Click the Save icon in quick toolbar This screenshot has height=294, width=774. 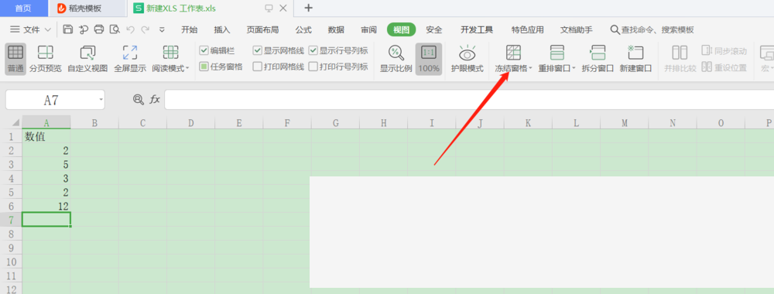click(68, 29)
